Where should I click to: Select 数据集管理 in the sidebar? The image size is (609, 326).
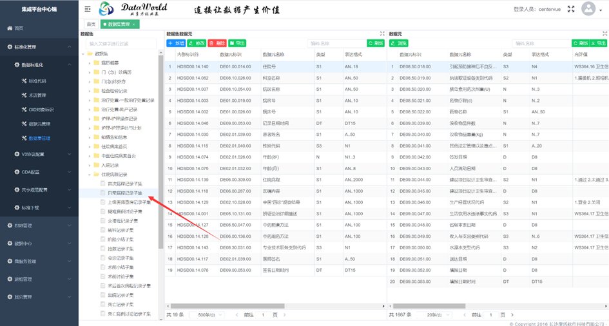[x=39, y=138]
